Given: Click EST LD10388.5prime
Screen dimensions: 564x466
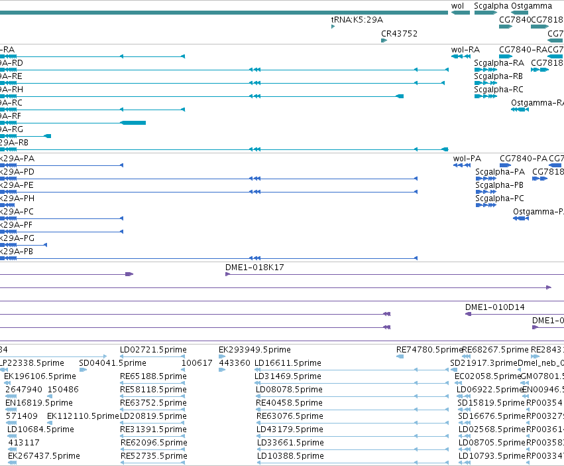Looking at the screenshot, I should point(291,456).
